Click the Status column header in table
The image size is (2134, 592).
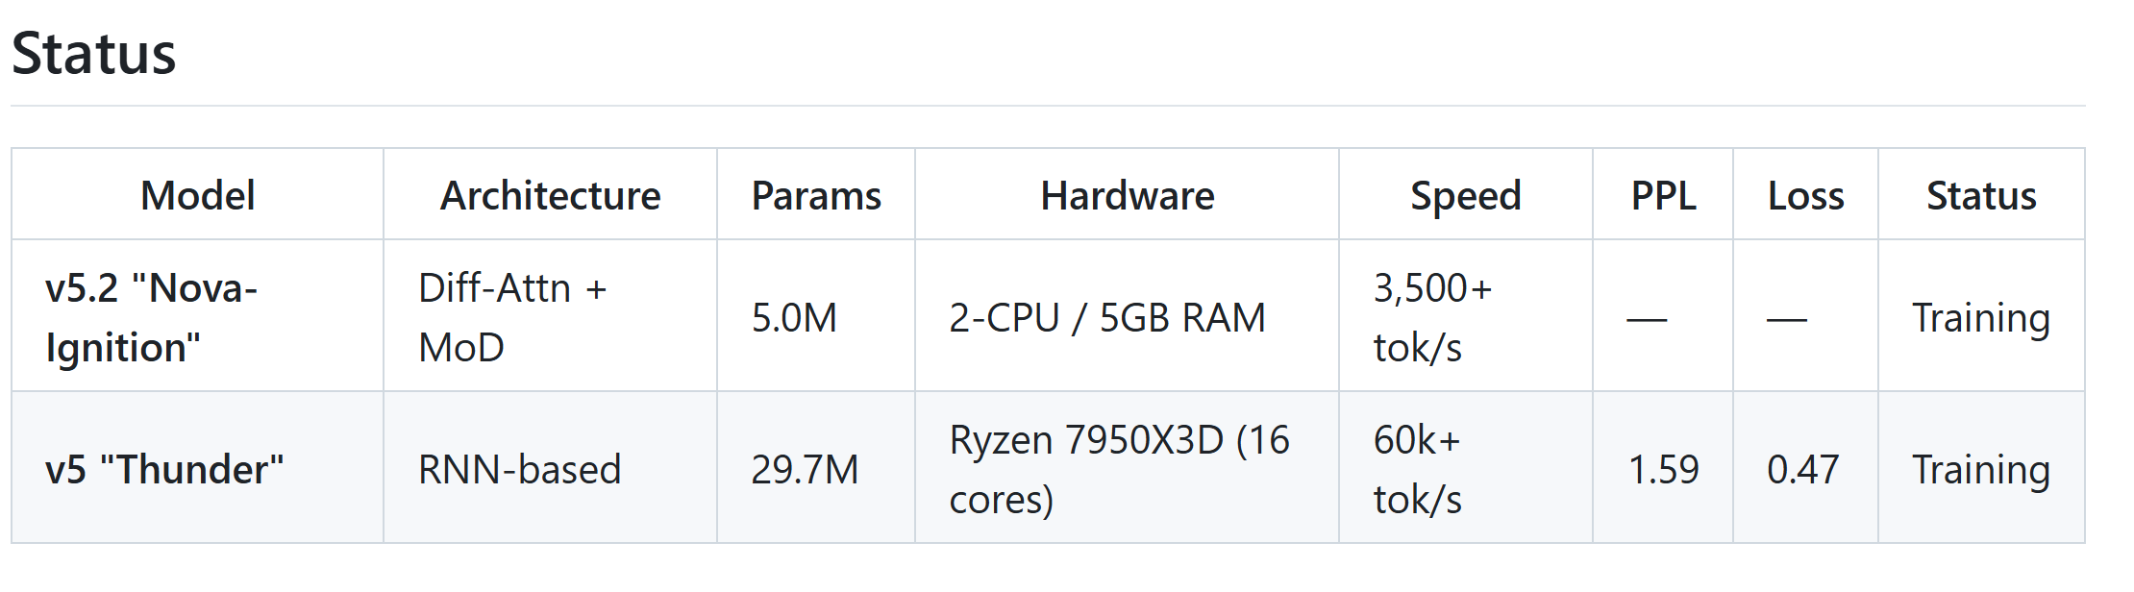pyautogui.click(x=1981, y=196)
